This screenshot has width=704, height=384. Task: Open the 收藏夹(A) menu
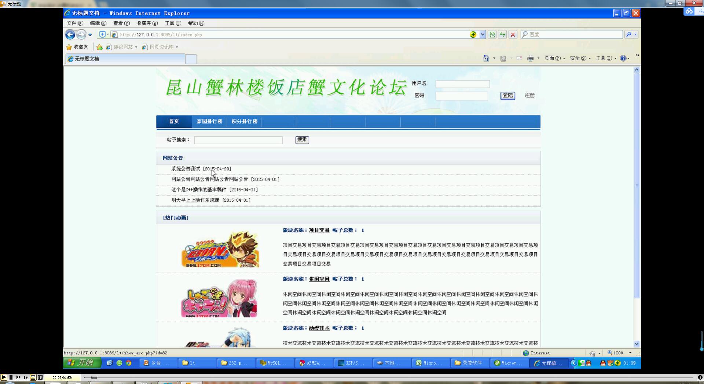[147, 23]
